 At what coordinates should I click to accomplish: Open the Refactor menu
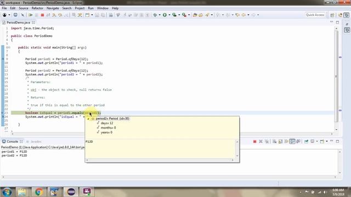point(37,8)
